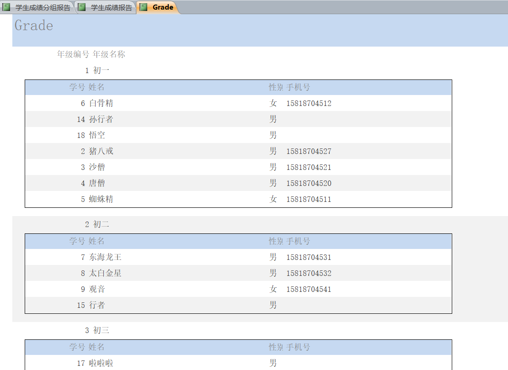Open the 学生成绩报告 tab
Screen dimensions: 508x370
pos(111,7)
